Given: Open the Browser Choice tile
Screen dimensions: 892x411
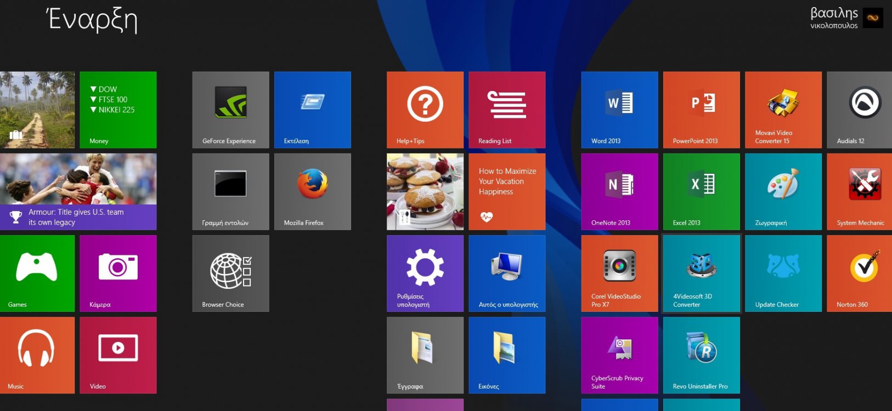Looking at the screenshot, I should point(230,273).
